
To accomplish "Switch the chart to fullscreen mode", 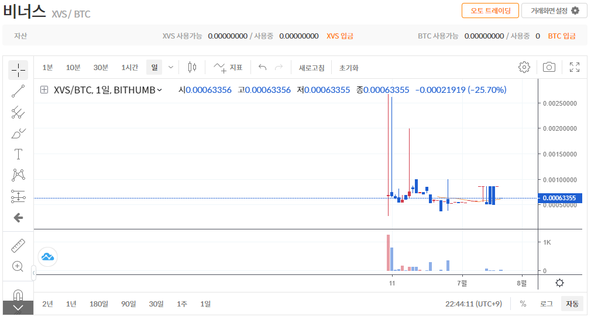I will point(575,67).
